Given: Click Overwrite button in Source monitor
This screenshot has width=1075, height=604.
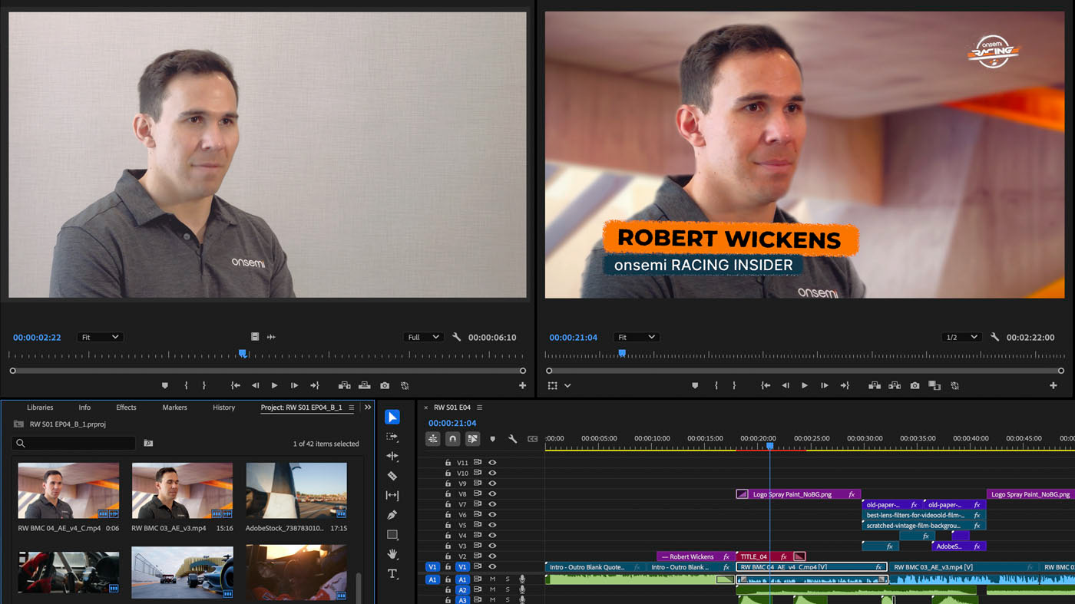Looking at the screenshot, I should [364, 385].
